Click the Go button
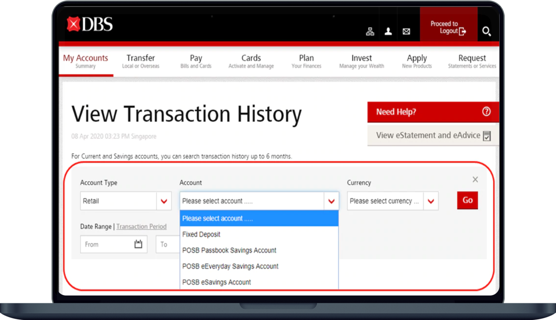The image size is (556, 320). coord(467,200)
